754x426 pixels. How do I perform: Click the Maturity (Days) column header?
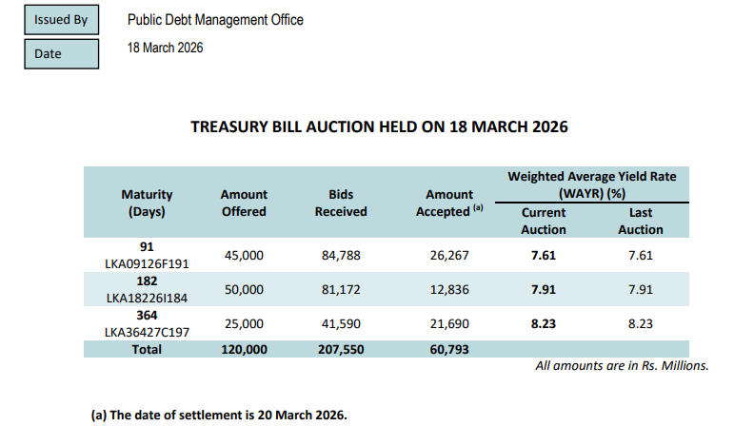[147, 203]
